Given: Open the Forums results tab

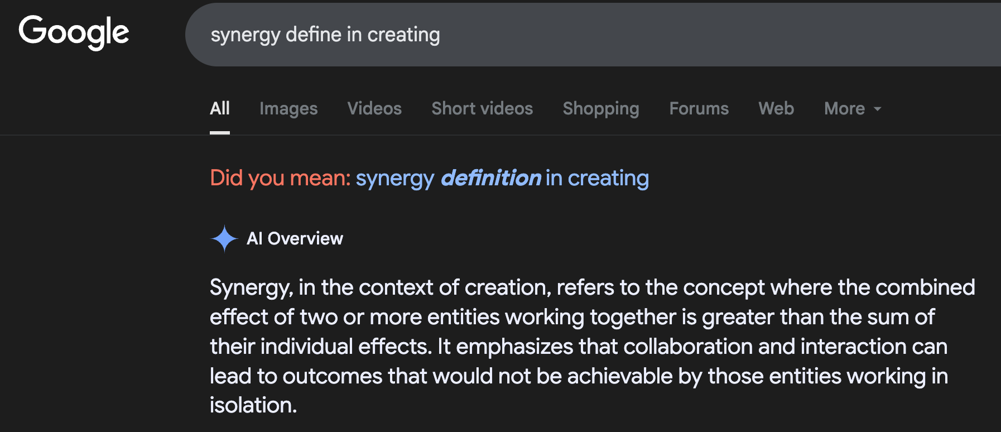Looking at the screenshot, I should (699, 108).
